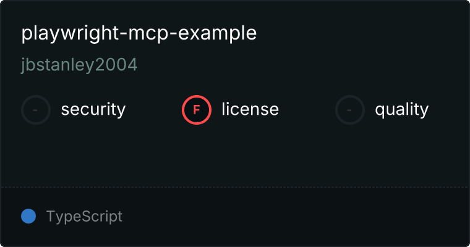Click the dash inside the security circle
The height and width of the screenshot is (247, 470).
[x=35, y=110]
